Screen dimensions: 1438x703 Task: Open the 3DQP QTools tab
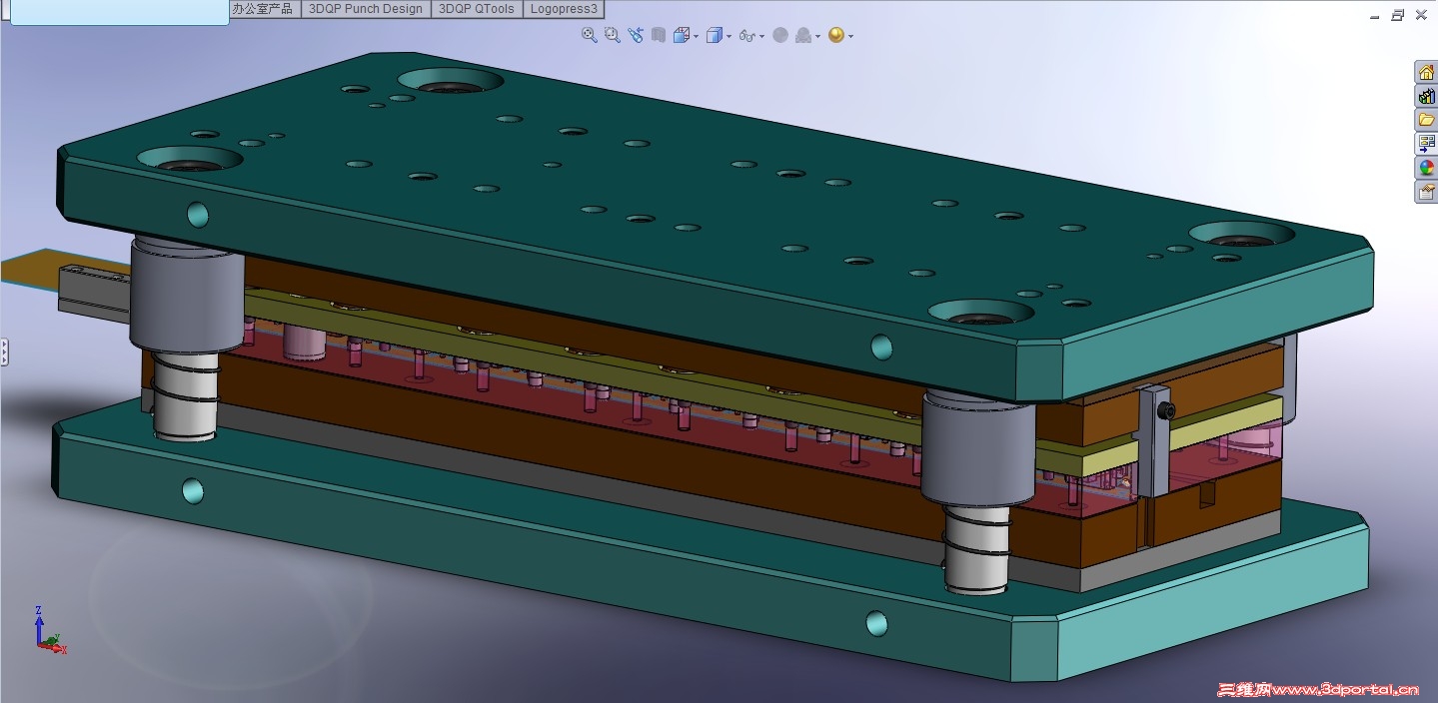477,8
